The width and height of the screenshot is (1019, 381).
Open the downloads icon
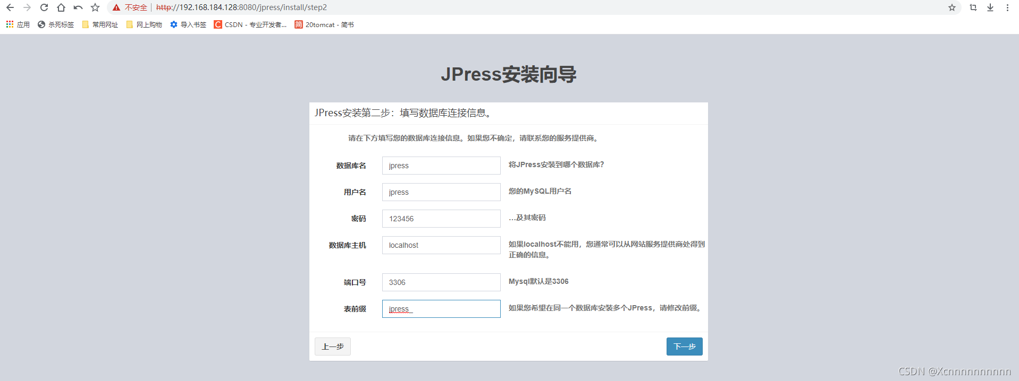click(x=990, y=7)
